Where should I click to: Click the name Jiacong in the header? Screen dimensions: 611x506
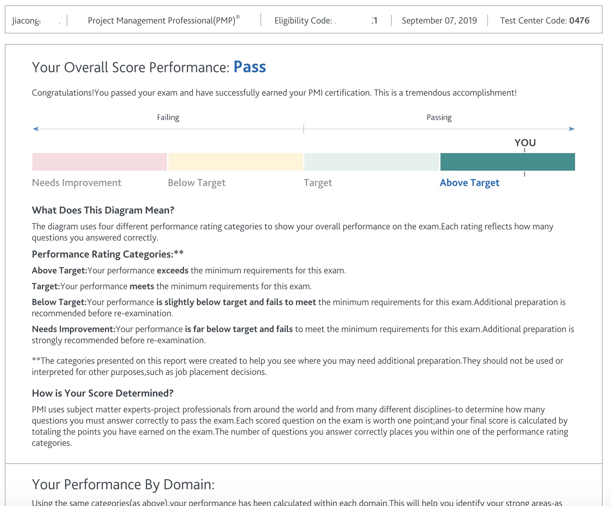(x=26, y=21)
